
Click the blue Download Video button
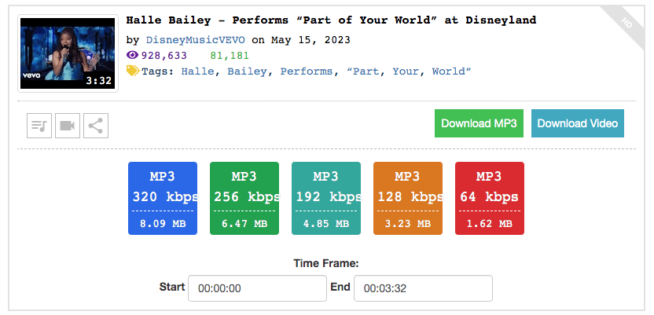(x=578, y=123)
